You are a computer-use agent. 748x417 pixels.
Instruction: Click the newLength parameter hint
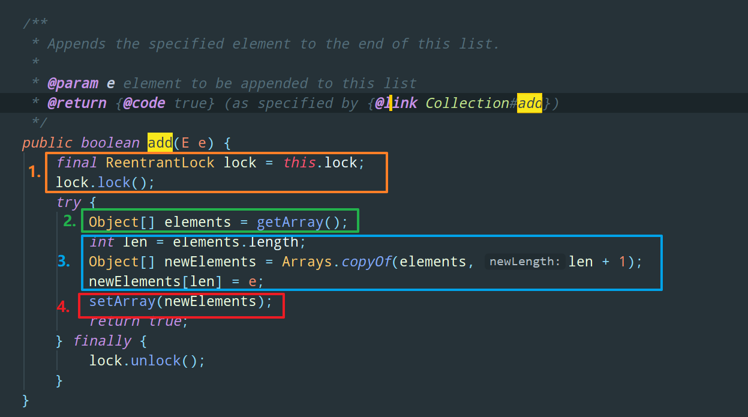pos(525,262)
